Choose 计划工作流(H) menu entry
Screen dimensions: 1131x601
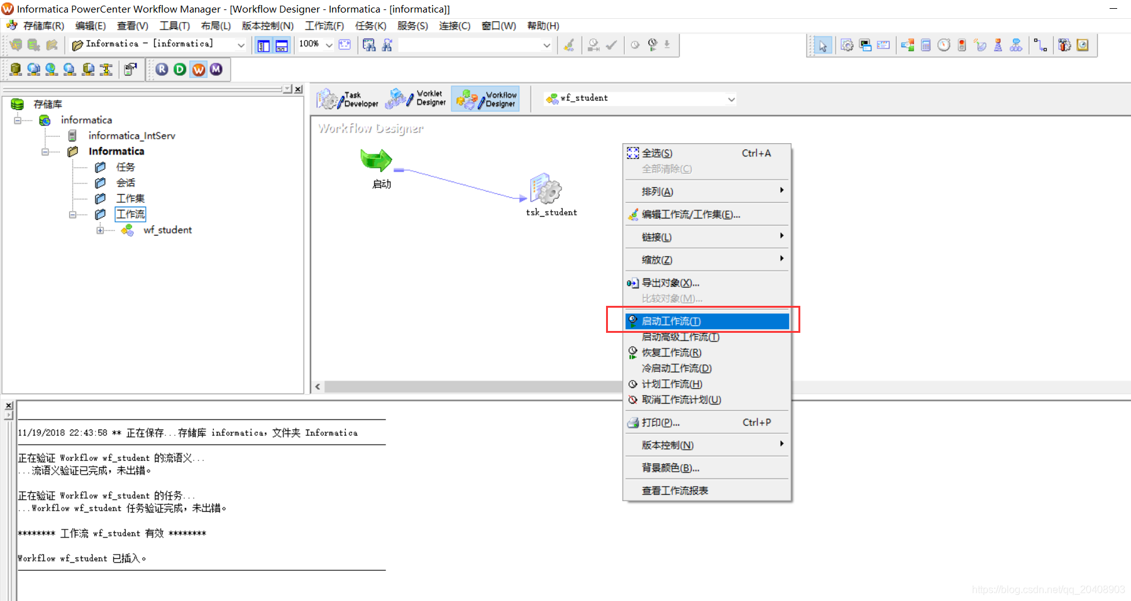click(x=707, y=384)
